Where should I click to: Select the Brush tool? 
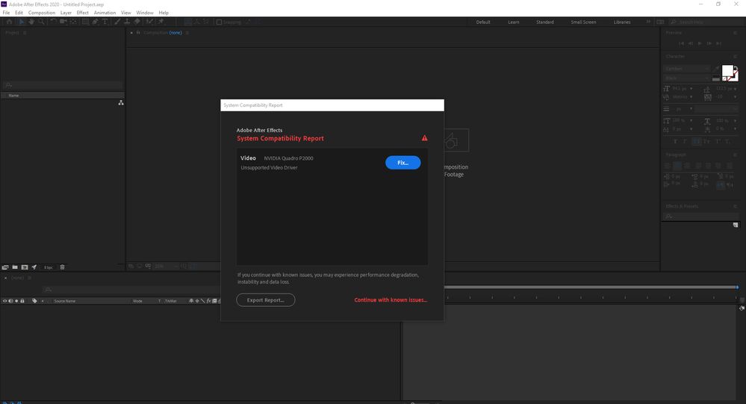pyautogui.click(x=117, y=22)
